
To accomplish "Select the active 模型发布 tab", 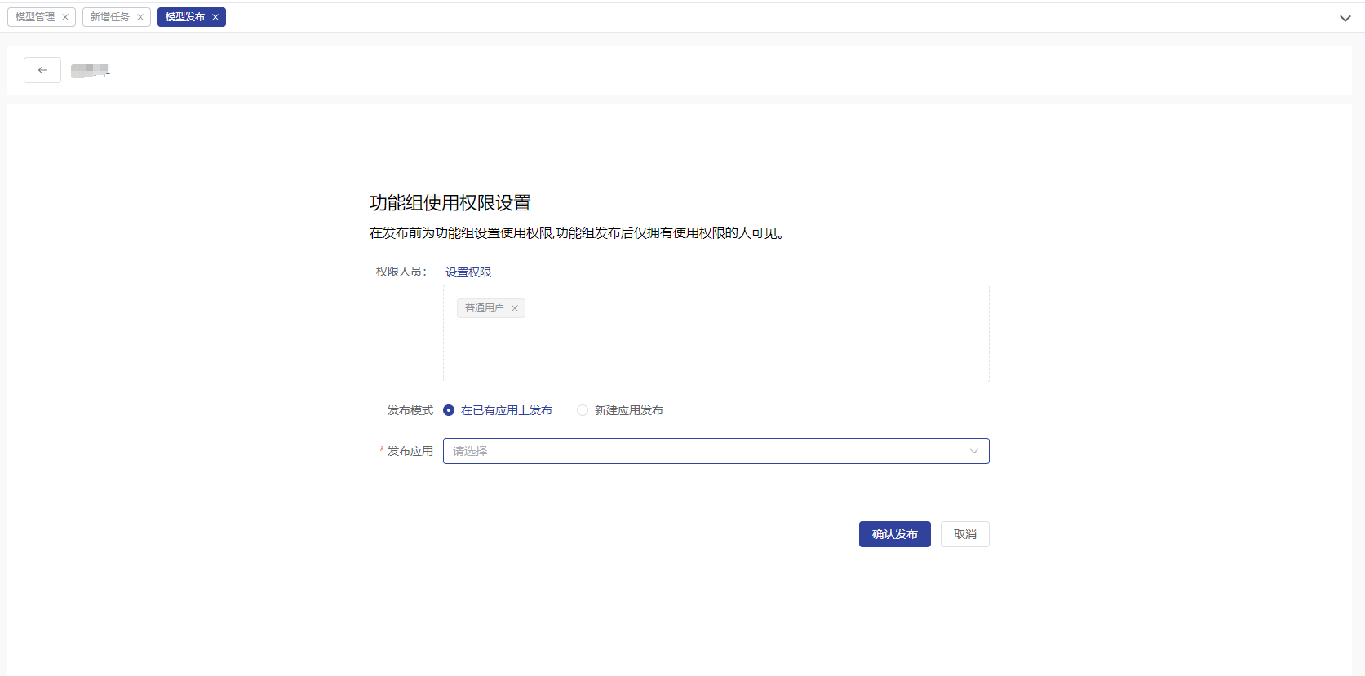I will pos(185,17).
